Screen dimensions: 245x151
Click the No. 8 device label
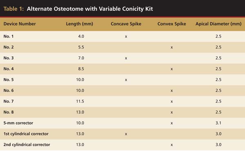coord(9,112)
